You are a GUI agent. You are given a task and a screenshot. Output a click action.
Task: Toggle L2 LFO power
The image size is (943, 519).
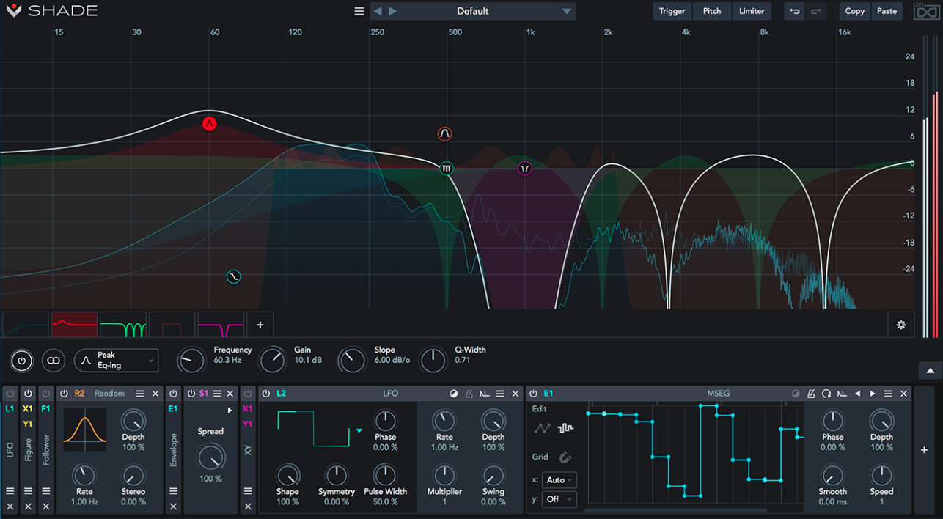(x=265, y=394)
